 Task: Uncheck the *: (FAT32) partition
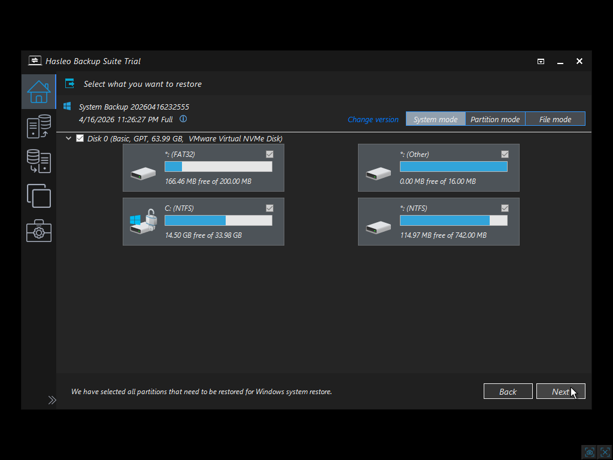pyautogui.click(x=269, y=154)
